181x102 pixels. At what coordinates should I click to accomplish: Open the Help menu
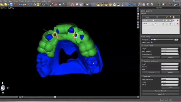click(50, 1)
